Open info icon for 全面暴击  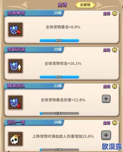[115, 13]
